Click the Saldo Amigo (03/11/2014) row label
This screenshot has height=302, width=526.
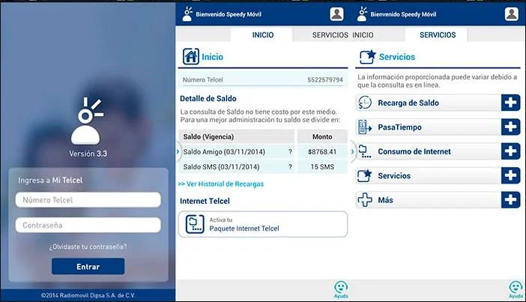click(x=224, y=151)
